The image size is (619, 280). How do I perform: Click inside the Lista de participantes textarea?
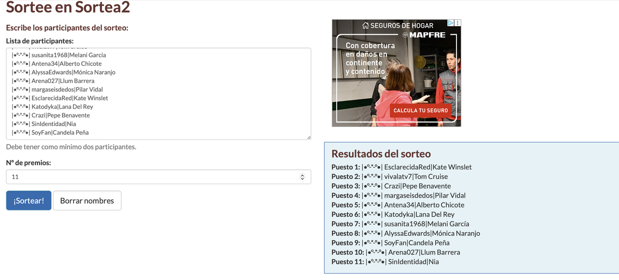(158, 94)
